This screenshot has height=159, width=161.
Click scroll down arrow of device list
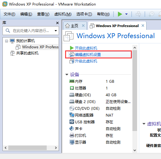[135, 150]
